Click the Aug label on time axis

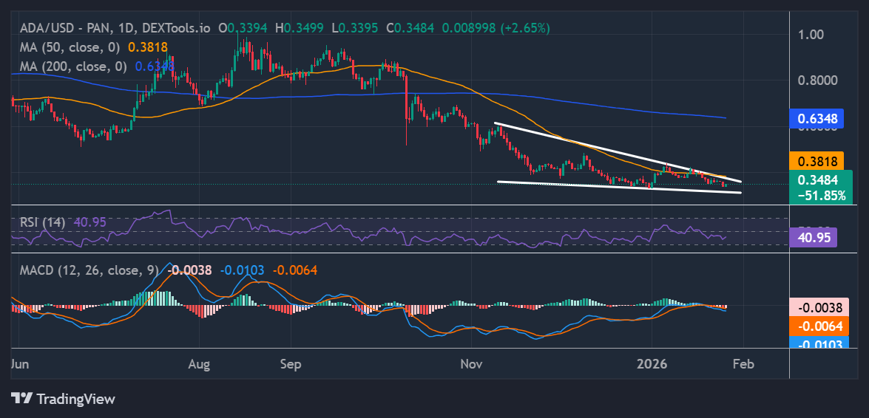199,364
